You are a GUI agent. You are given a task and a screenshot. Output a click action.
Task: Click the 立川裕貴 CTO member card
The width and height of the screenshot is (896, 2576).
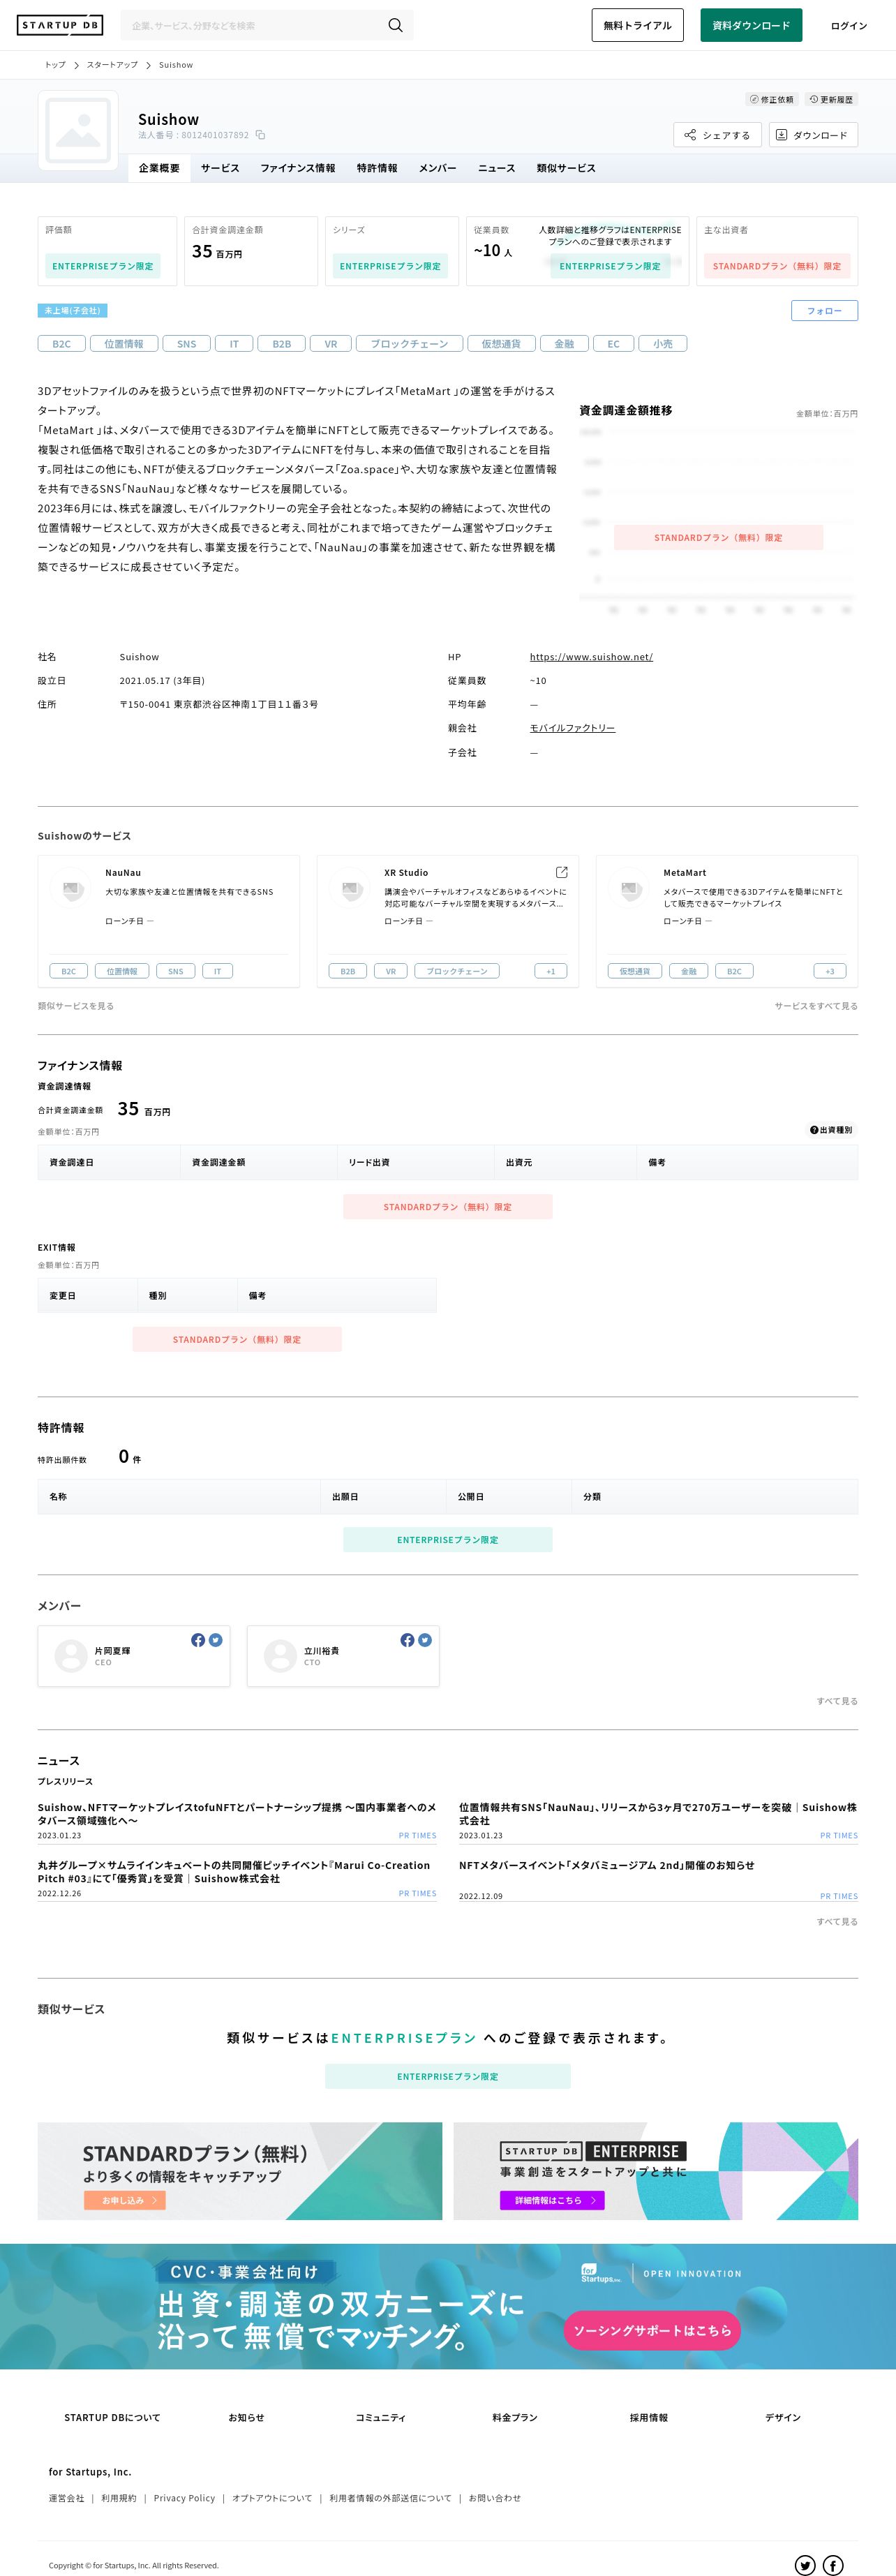click(343, 1656)
